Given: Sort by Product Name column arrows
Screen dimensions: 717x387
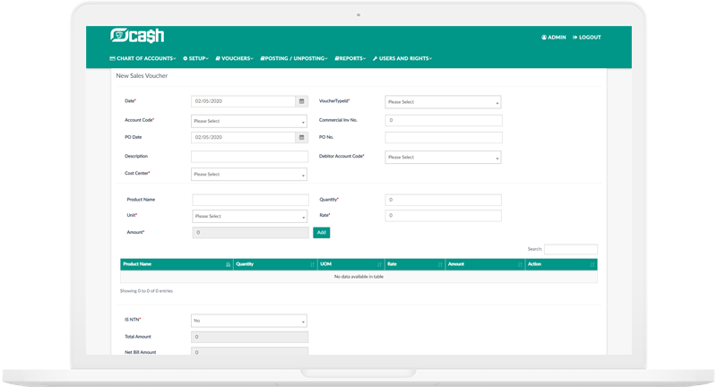Looking at the screenshot, I should click(229, 264).
